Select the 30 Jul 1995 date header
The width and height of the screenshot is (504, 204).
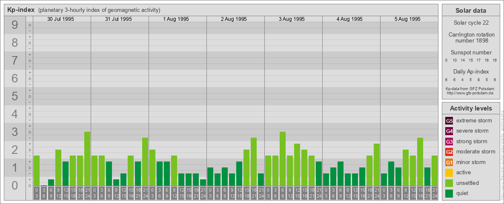pos(60,19)
